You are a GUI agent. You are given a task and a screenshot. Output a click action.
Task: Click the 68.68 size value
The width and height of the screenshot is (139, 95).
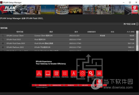click(x=132, y=36)
